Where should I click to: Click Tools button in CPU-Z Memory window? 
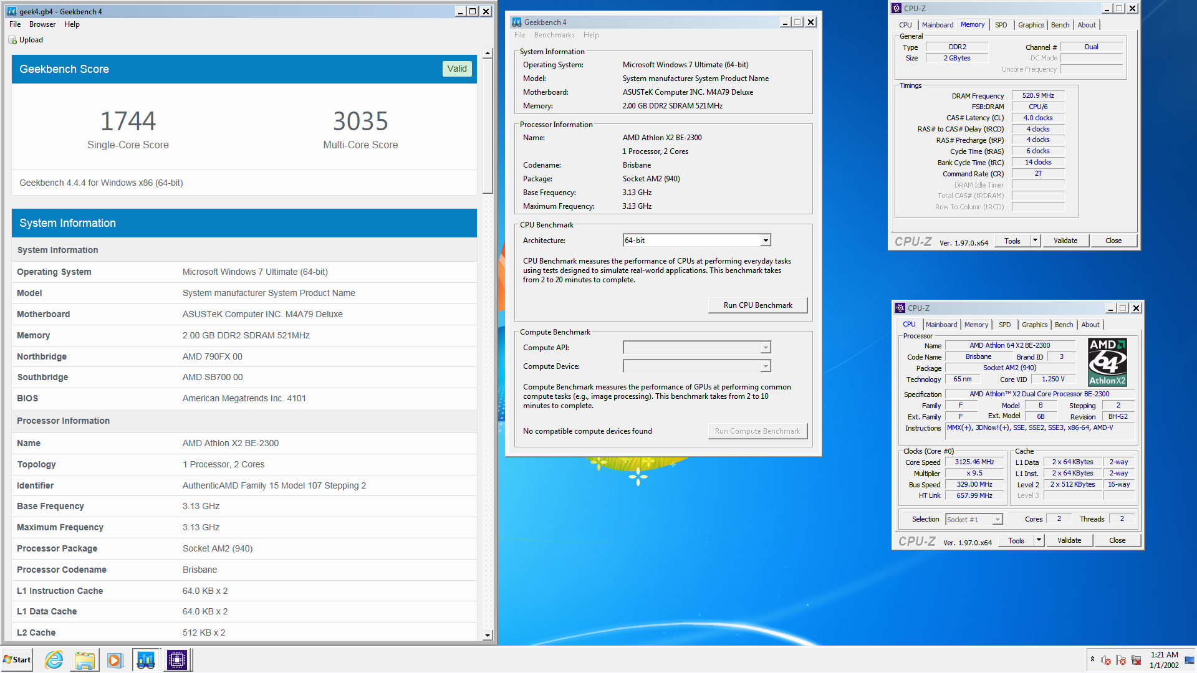pos(1012,241)
